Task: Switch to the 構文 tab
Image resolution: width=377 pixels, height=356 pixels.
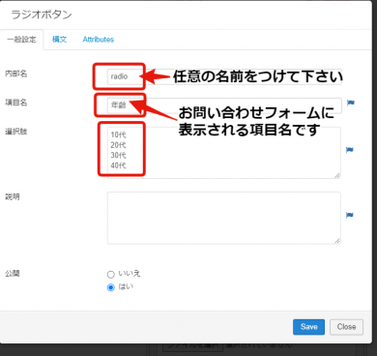Action: 59,40
